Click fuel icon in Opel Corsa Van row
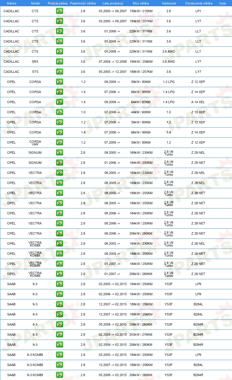 59,142
